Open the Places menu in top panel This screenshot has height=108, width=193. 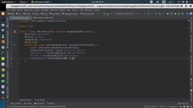click(x=24, y=2)
